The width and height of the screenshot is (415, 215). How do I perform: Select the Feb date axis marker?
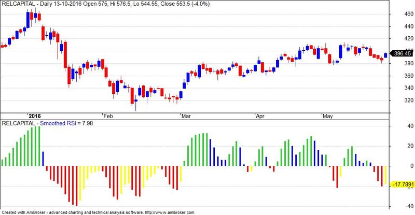coord(108,116)
